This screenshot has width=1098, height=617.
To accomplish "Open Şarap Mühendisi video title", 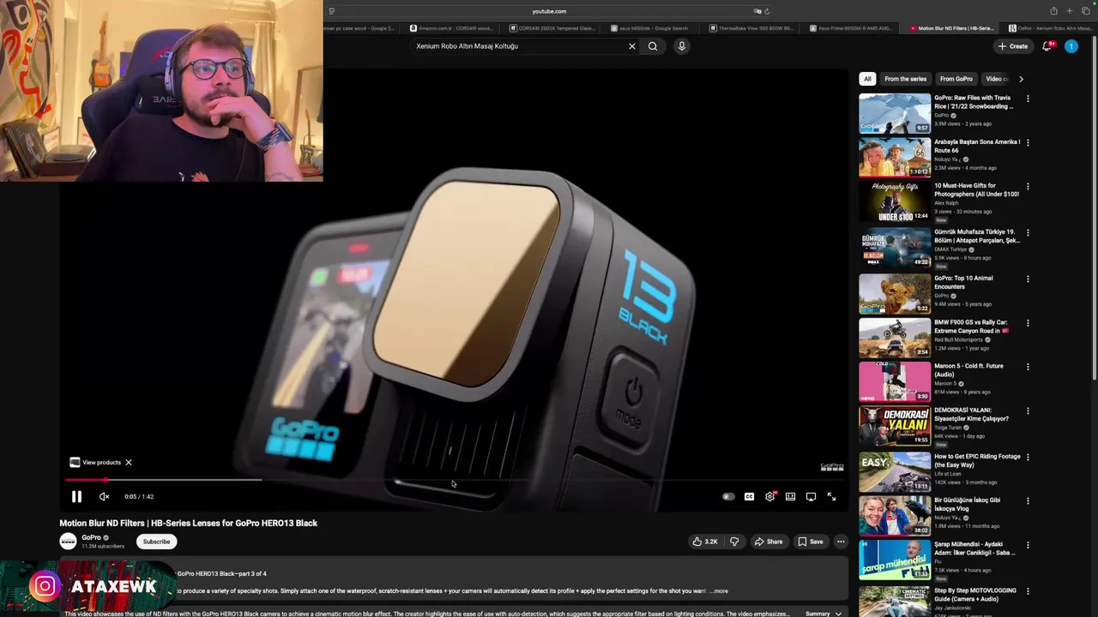I will [974, 548].
